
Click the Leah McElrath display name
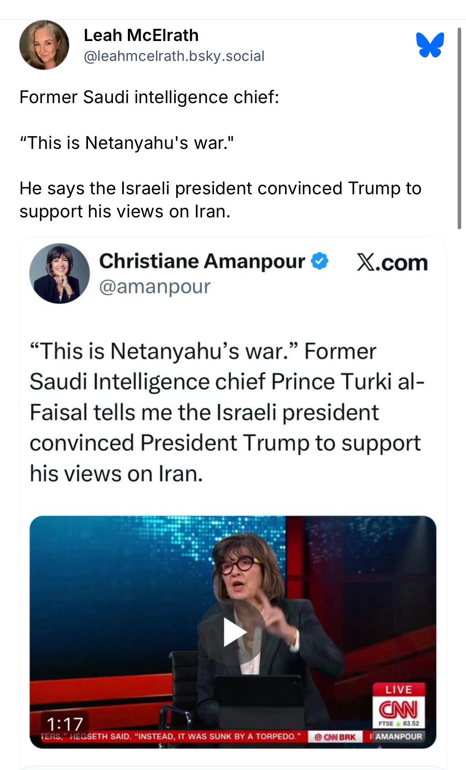click(141, 35)
